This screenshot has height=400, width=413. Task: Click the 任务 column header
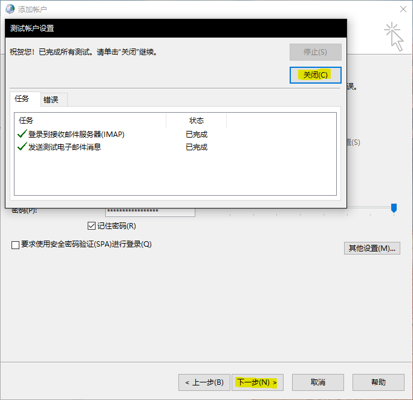(x=90, y=121)
